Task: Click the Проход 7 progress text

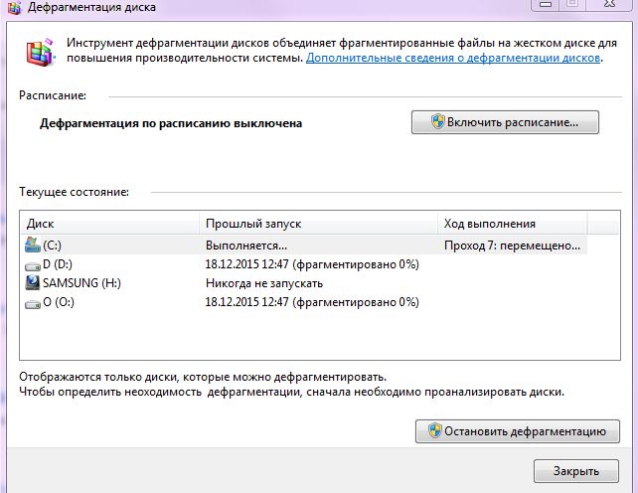Action: pyautogui.click(x=511, y=245)
